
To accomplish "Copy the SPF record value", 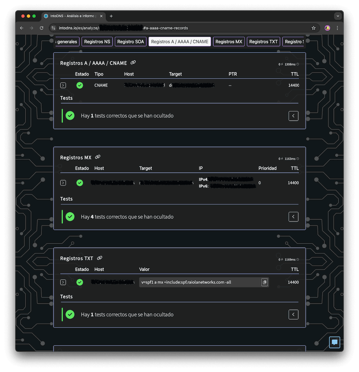I will point(265,282).
